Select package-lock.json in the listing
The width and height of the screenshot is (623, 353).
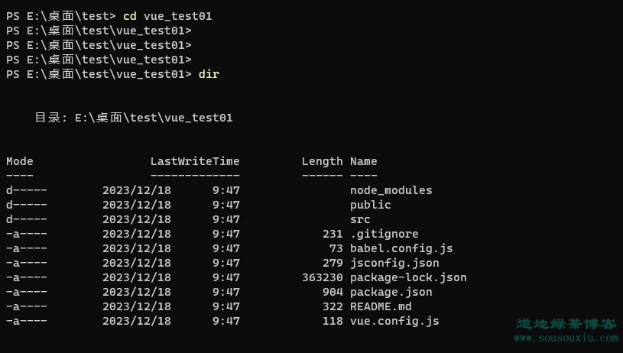pos(408,277)
